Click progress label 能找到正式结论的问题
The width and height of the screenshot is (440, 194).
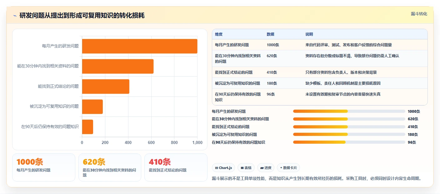click(x=231, y=127)
